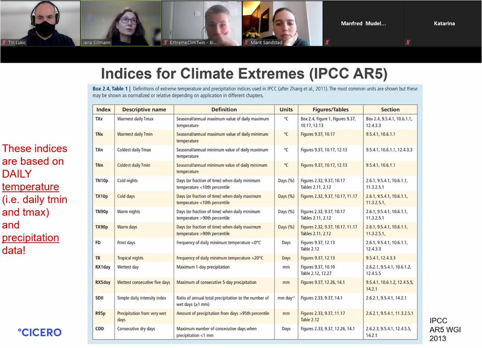Click the Index column header
This screenshot has height=348, width=482.
click(x=104, y=109)
